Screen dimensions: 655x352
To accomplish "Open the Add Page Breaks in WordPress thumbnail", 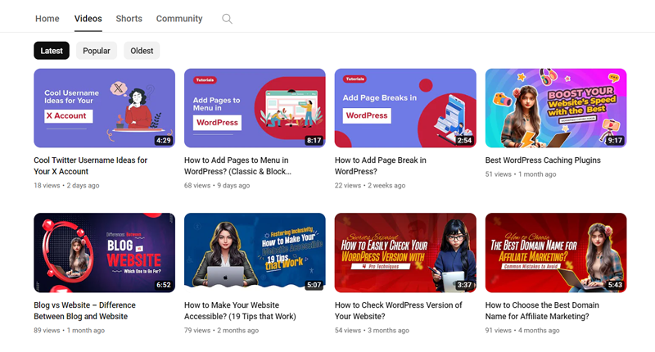I will point(405,108).
